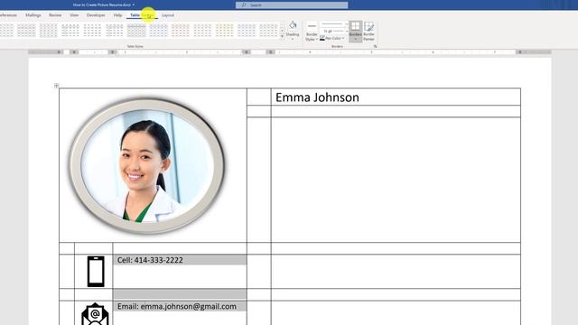Viewport: 578px width, 325px height.
Task: Click the empty cell below Emma Johnson
Action: [x=396, y=111]
